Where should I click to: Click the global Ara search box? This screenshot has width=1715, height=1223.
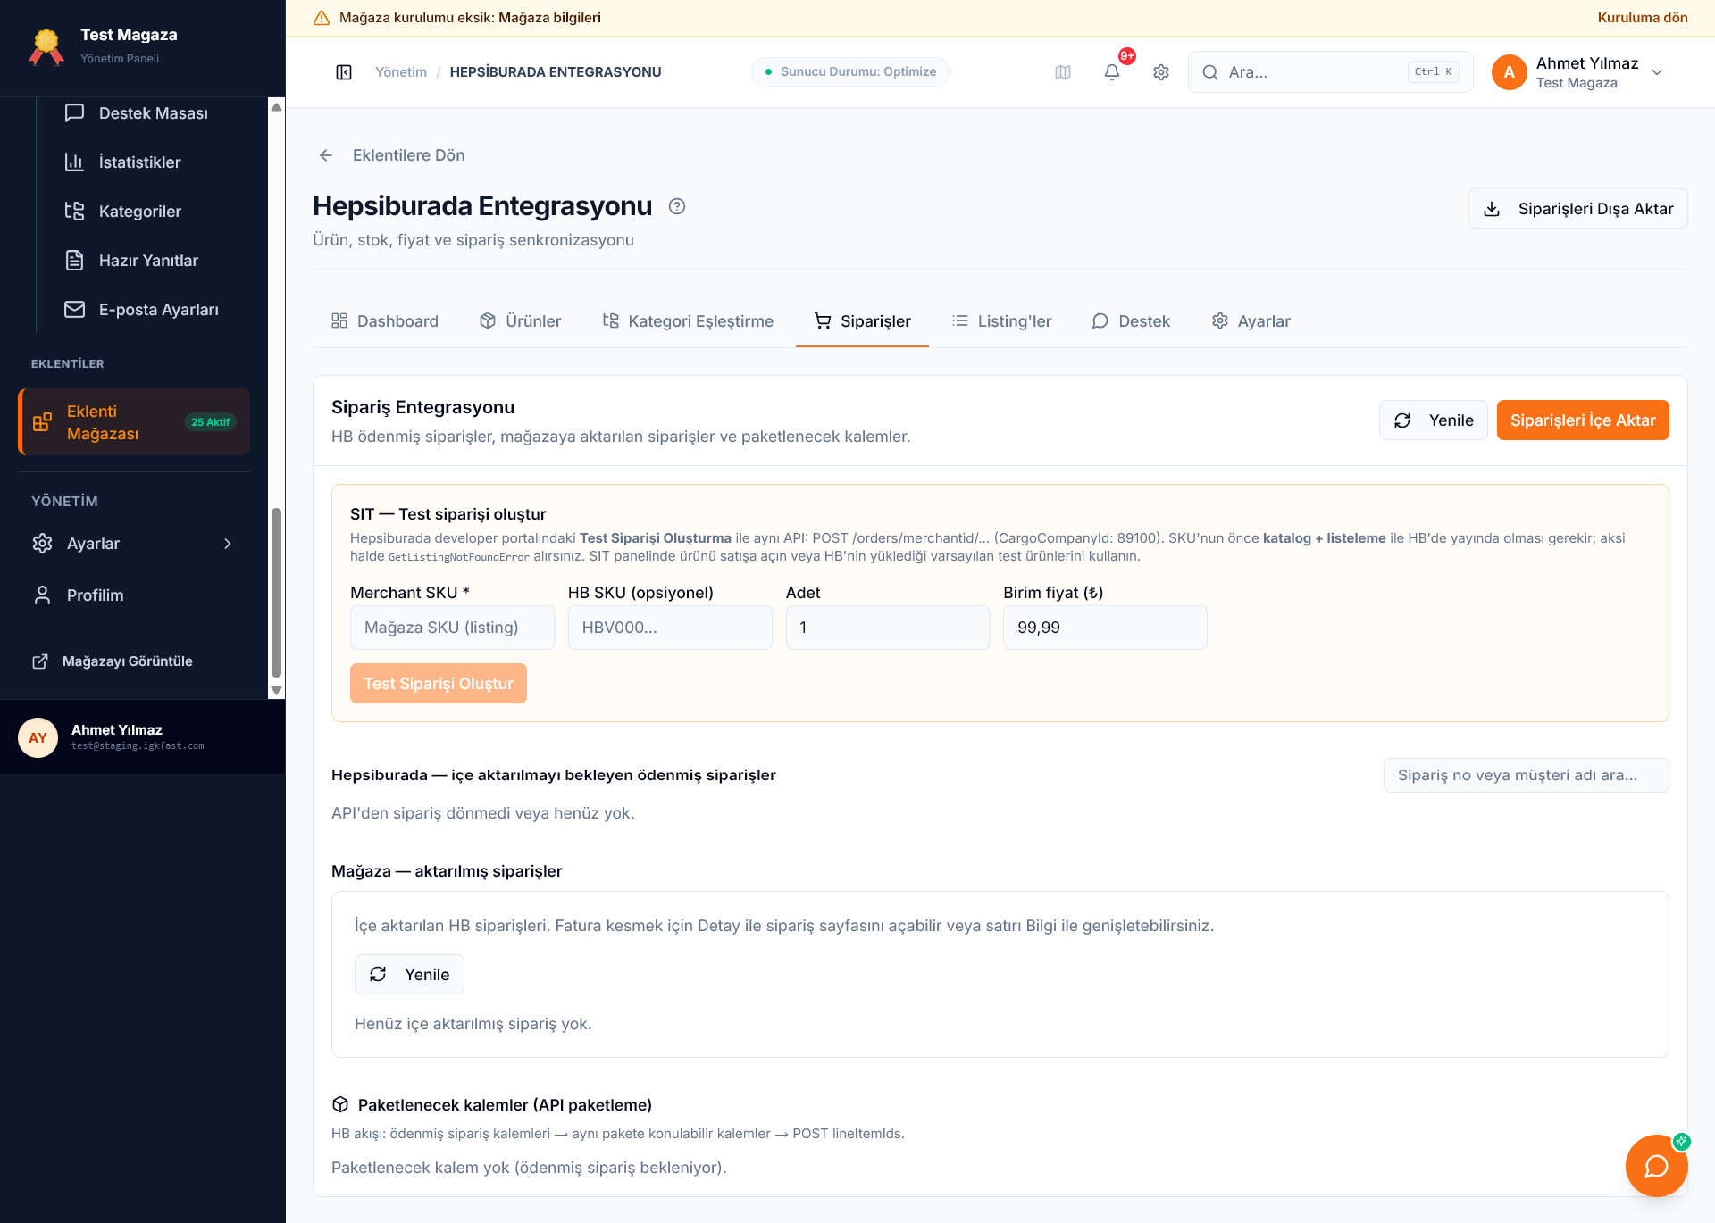click(1331, 72)
